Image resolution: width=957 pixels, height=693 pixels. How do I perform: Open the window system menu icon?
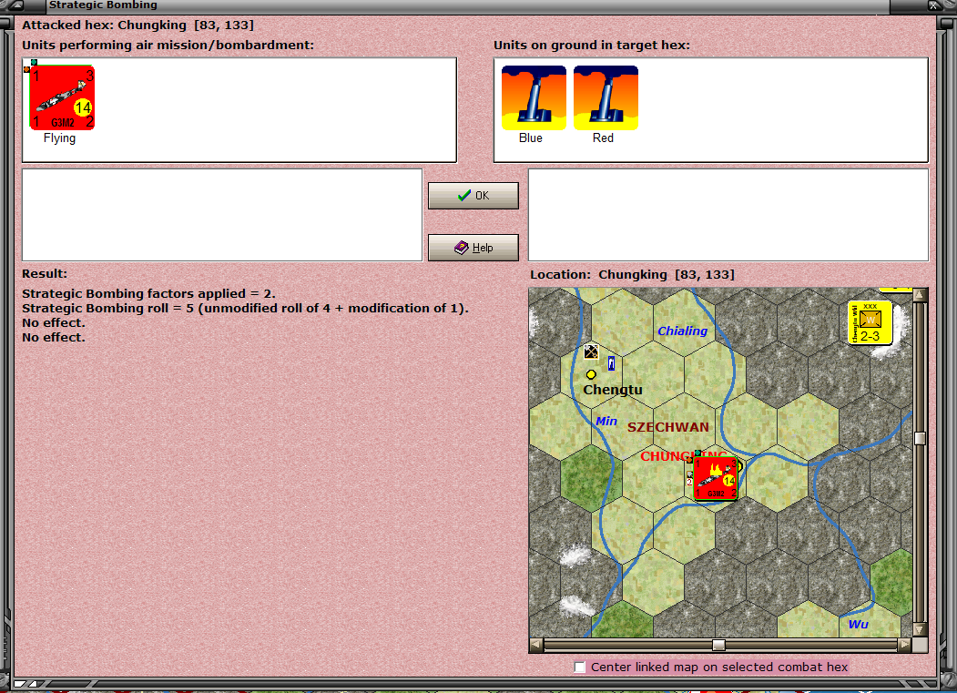(x=15, y=5)
